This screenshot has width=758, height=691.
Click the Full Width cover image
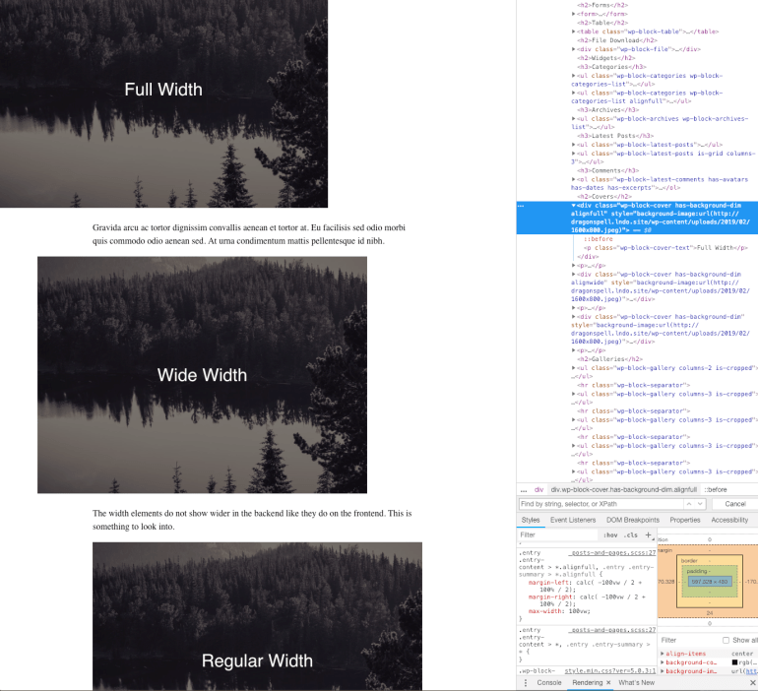163,104
